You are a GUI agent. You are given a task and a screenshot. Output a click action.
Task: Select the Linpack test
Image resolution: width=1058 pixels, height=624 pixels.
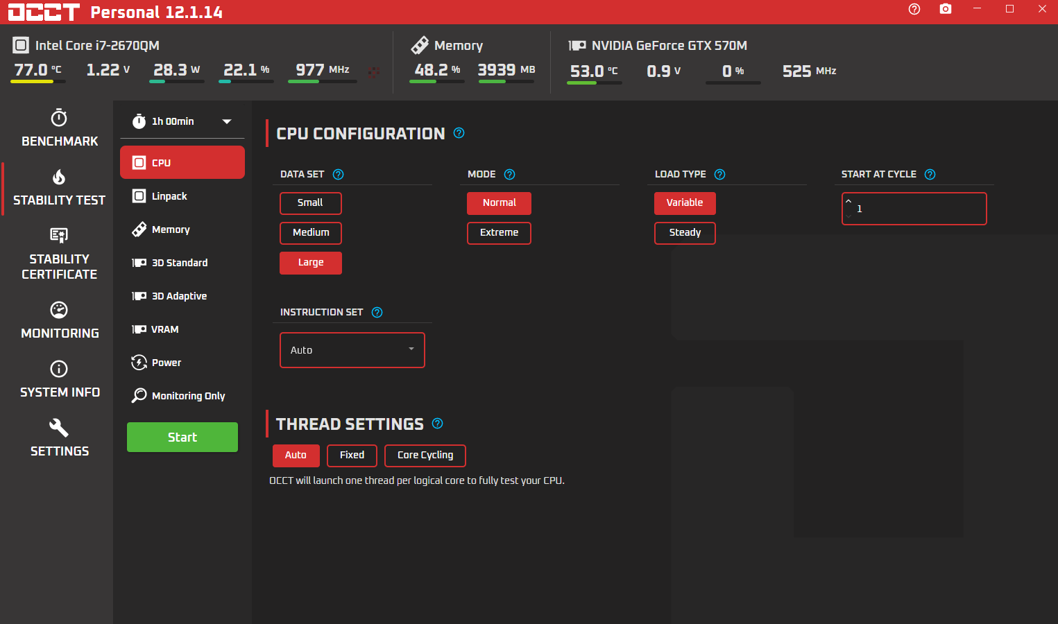[x=182, y=196]
